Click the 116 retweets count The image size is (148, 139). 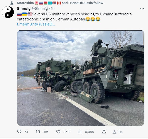tap(46, 132)
